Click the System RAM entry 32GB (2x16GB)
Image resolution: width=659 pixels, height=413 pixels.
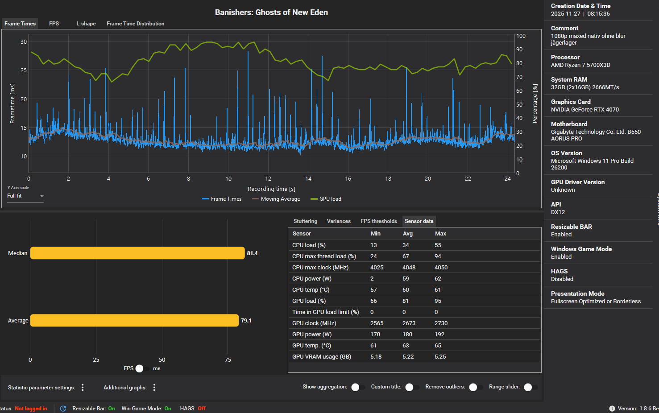(x=585, y=87)
